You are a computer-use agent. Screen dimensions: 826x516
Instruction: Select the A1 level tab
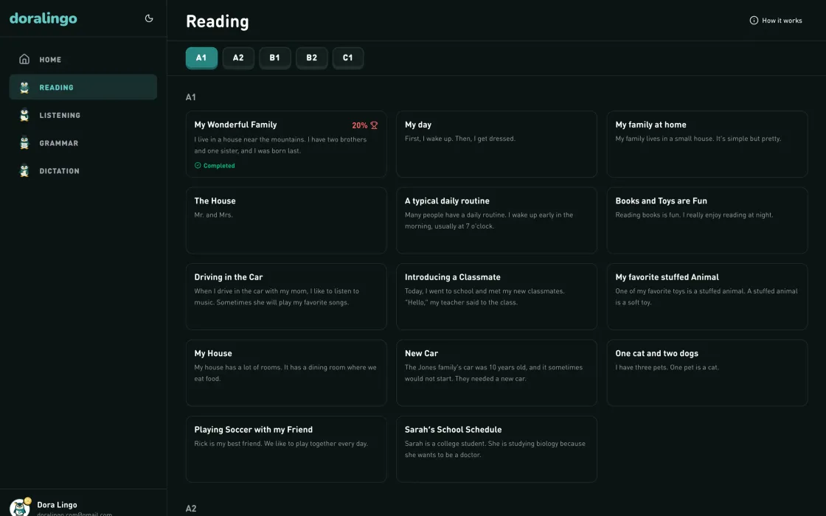pyautogui.click(x=201, y=58)
